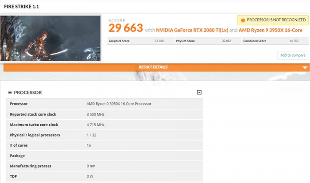Click the PROCESSOR section heading
310x183 pixels.
(x=27, y=93)
